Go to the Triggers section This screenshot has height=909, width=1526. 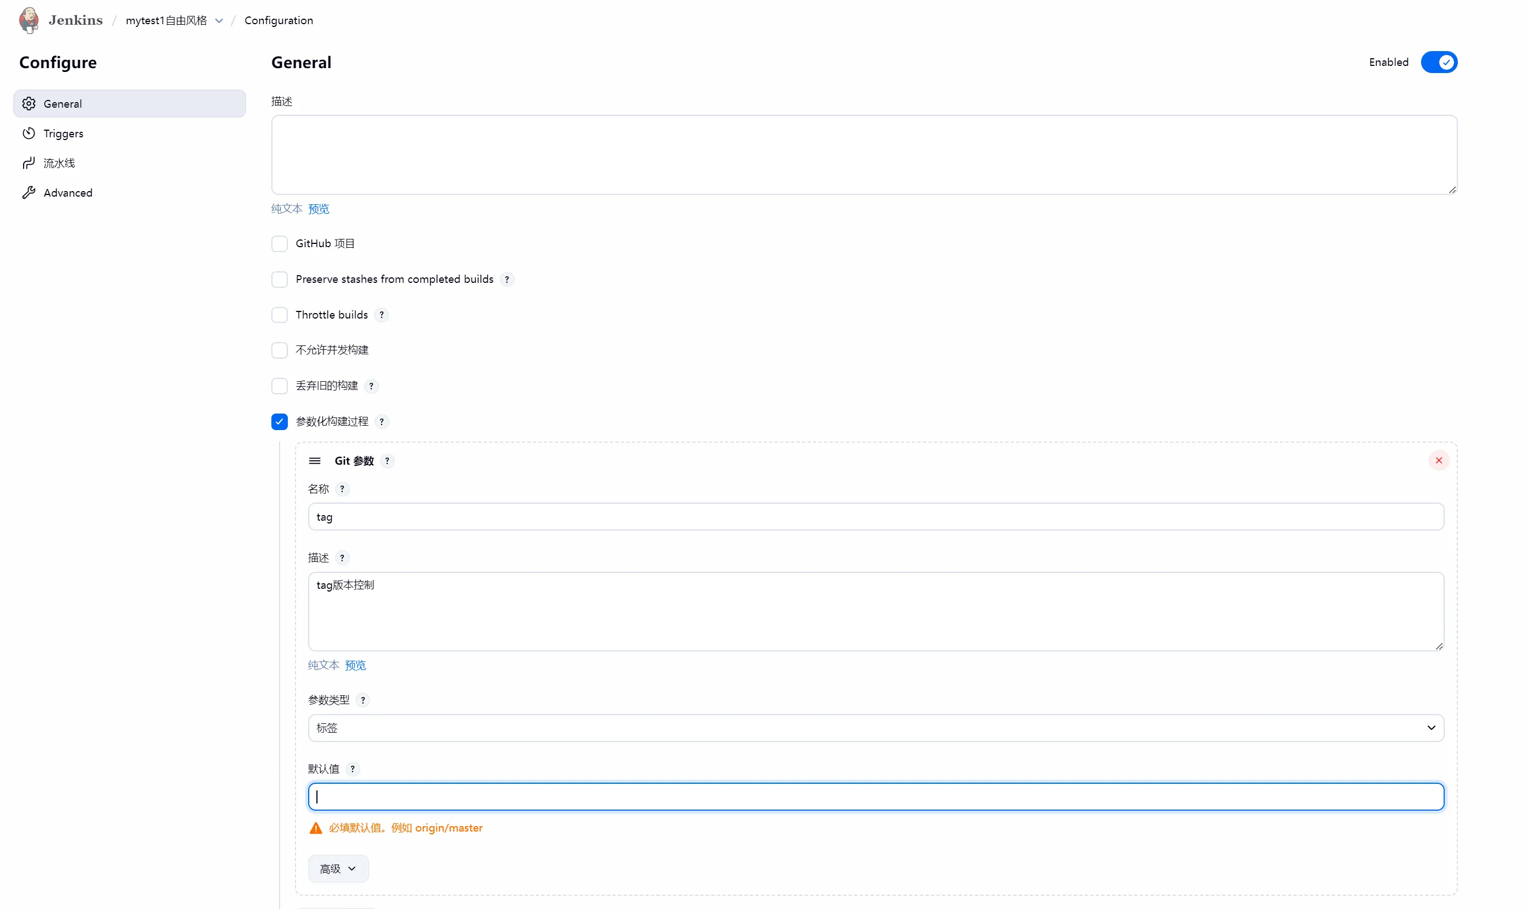pos(63,133)
